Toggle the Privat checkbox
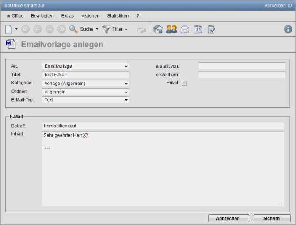The width and height of the screenshot is (296, 225). tap(185, 84)
